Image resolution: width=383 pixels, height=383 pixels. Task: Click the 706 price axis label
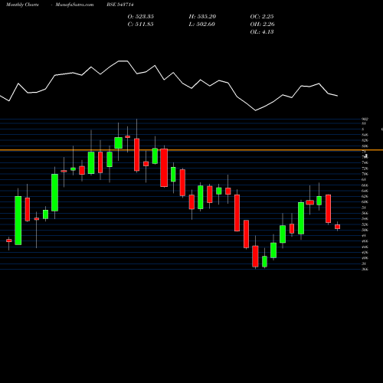(x=365, y=174)
